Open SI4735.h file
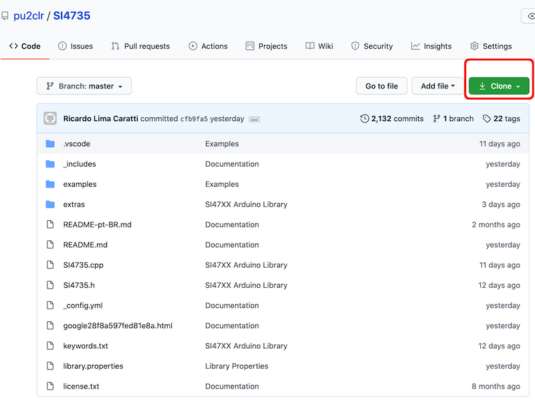Image resolution: width=535 pixels, height=401 pixels. (x=79, y=285)
